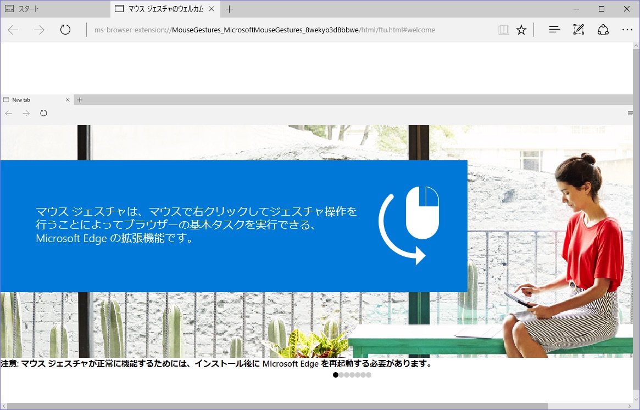This screenshot has height=410, width=640.
Task: Select the first (active) carousel dot
Action: click(x=336, y=375)
